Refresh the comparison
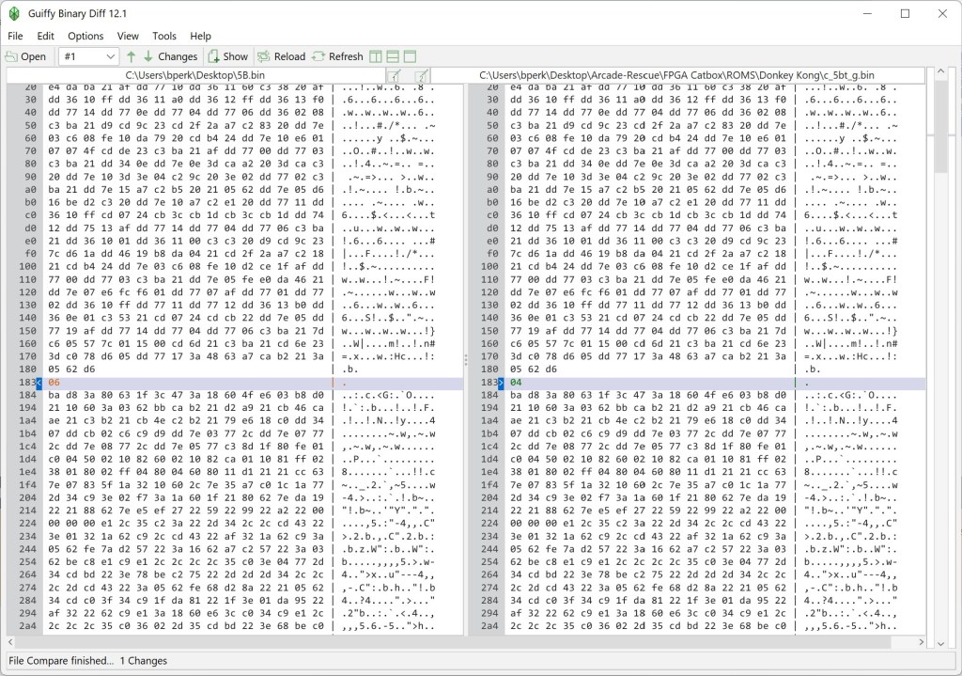The width and height of the screenshot is (962, 676). [x=337, y=56]
